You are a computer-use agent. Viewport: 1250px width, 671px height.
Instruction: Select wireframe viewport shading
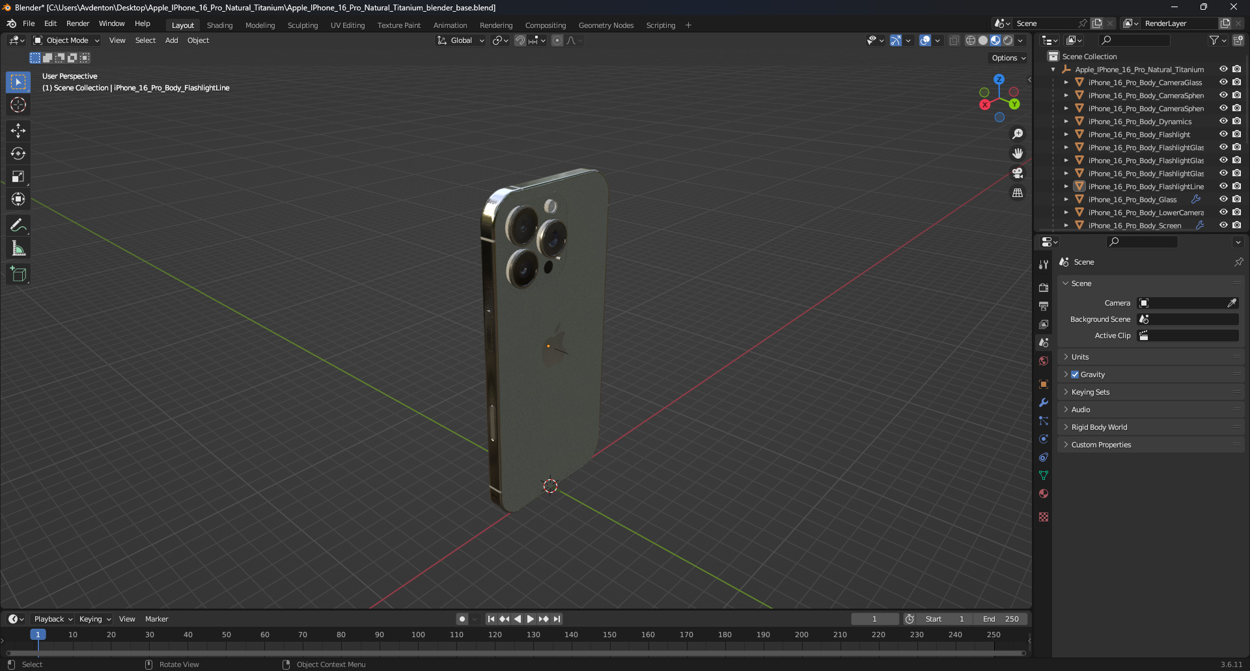[971, 40]
